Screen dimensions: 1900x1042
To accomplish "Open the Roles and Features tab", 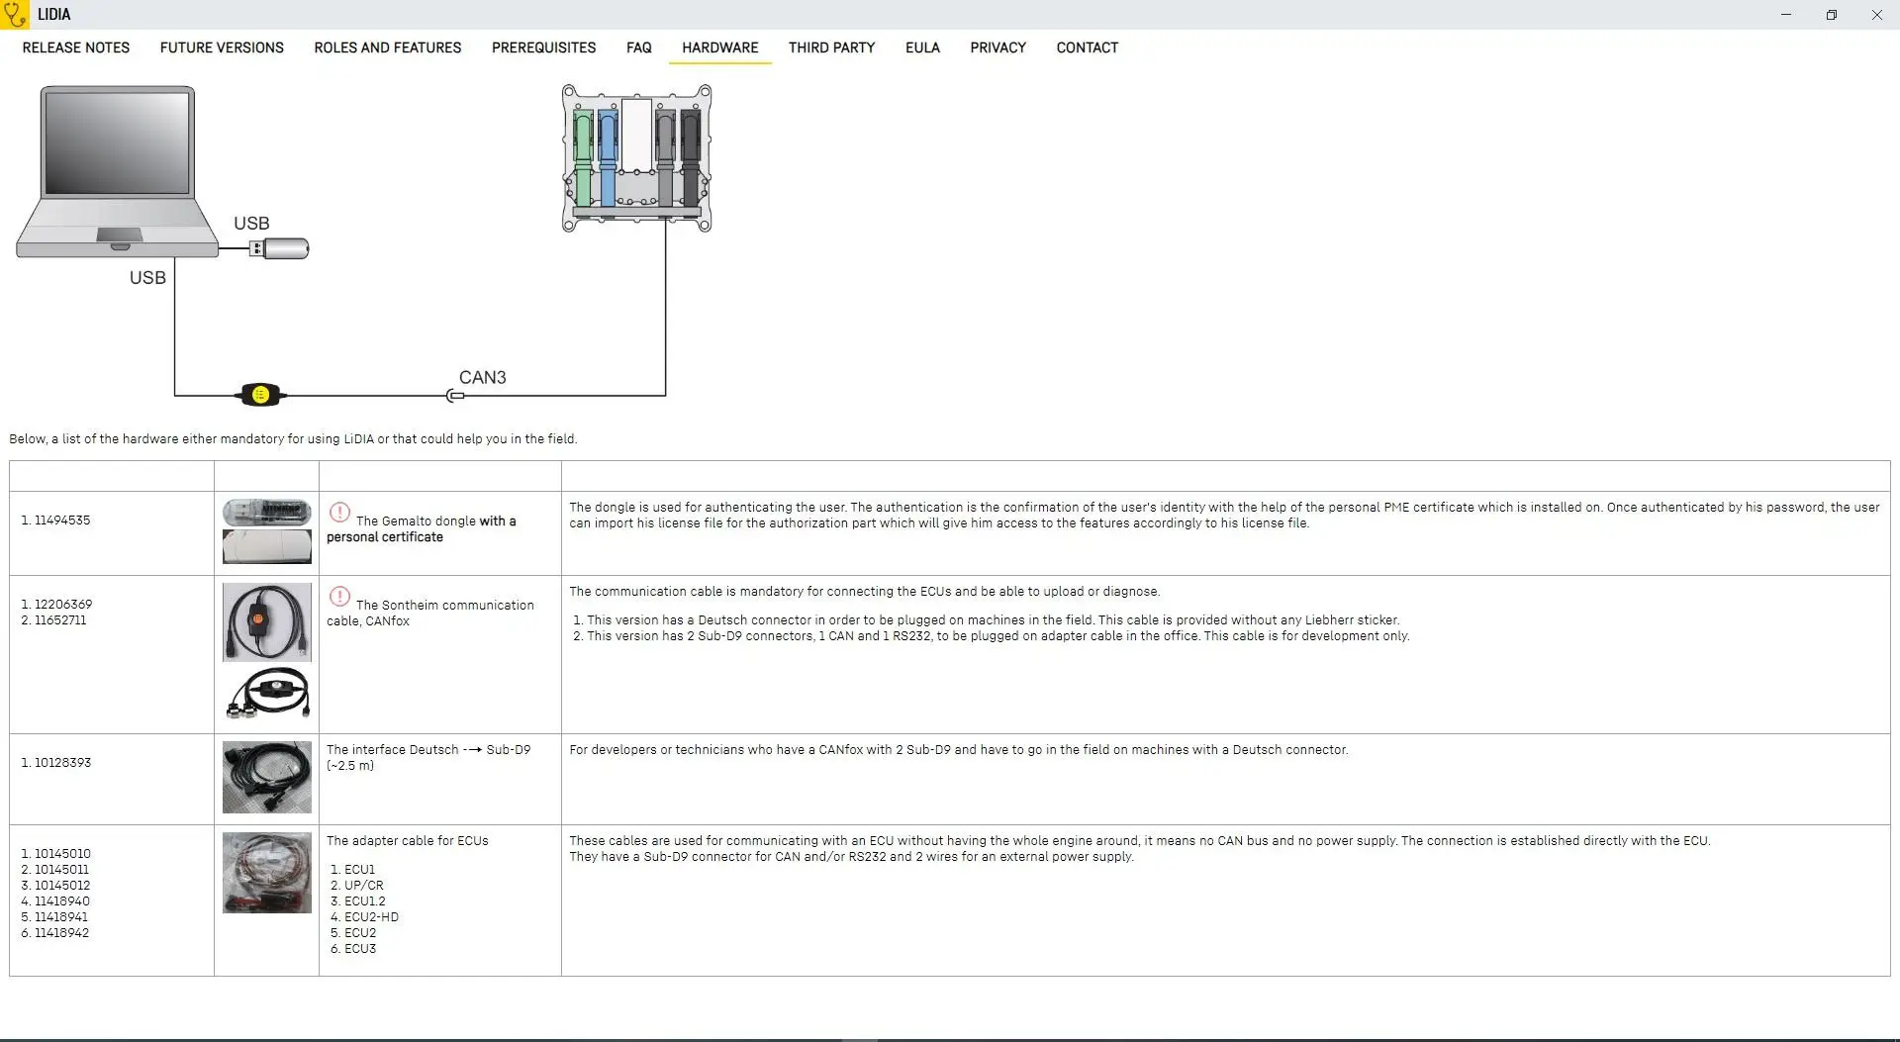I will click(388, 47).
